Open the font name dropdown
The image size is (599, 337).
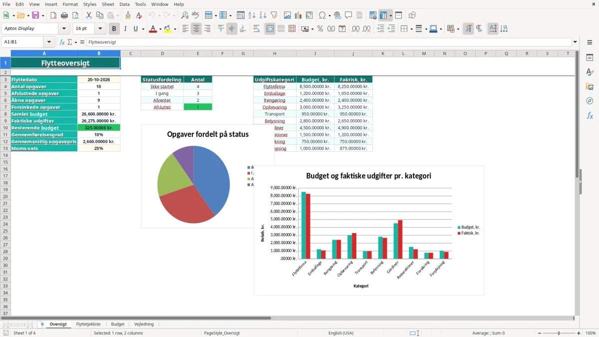coord(64,29)
